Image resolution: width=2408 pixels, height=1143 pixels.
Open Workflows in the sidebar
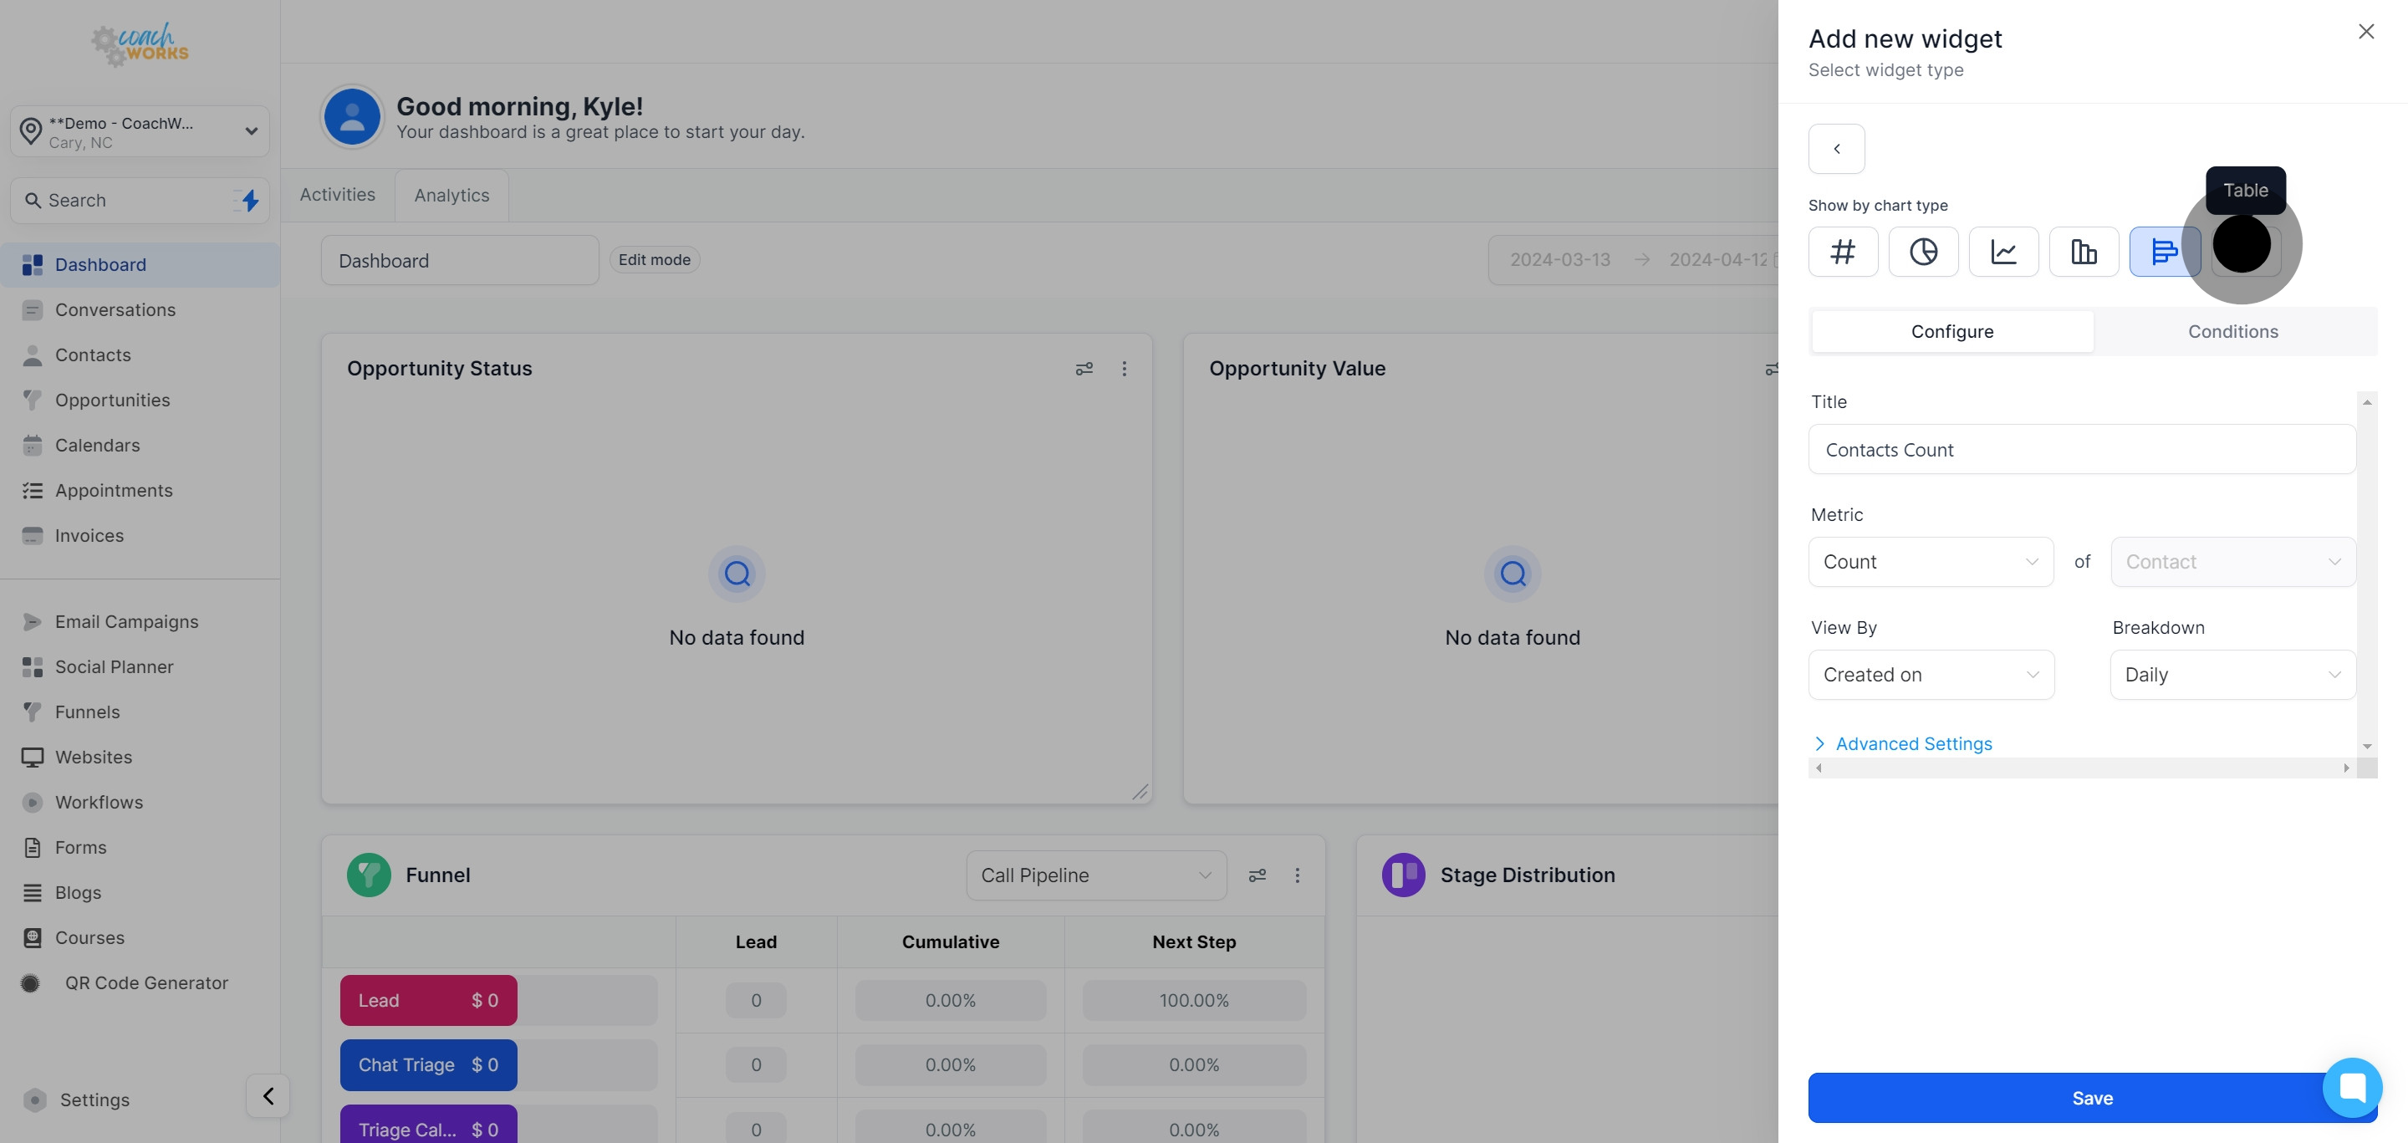coord(98,802)
